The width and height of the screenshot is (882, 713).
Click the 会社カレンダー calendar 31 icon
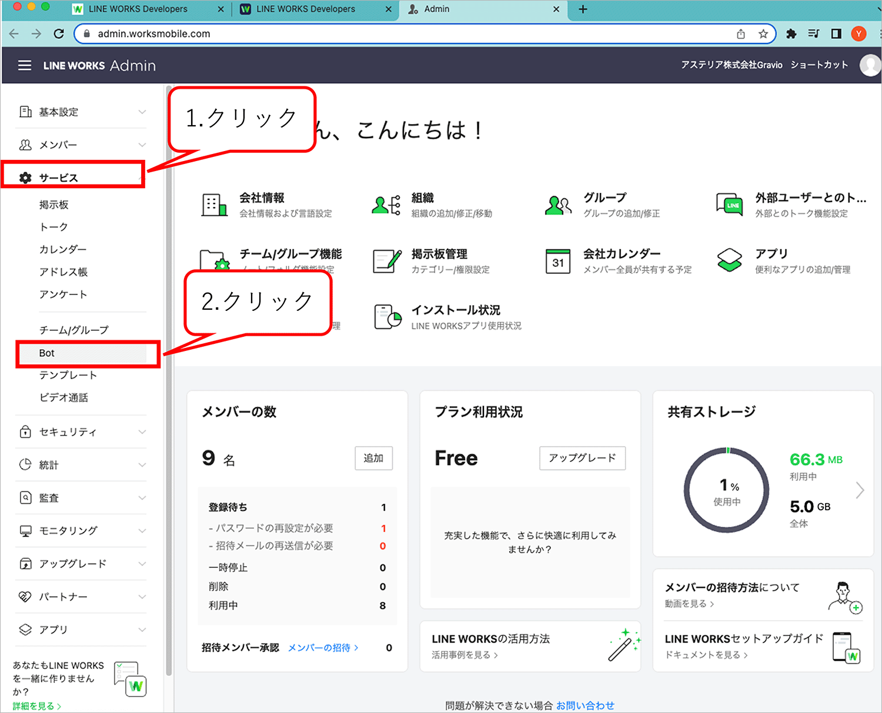point(558,261)
